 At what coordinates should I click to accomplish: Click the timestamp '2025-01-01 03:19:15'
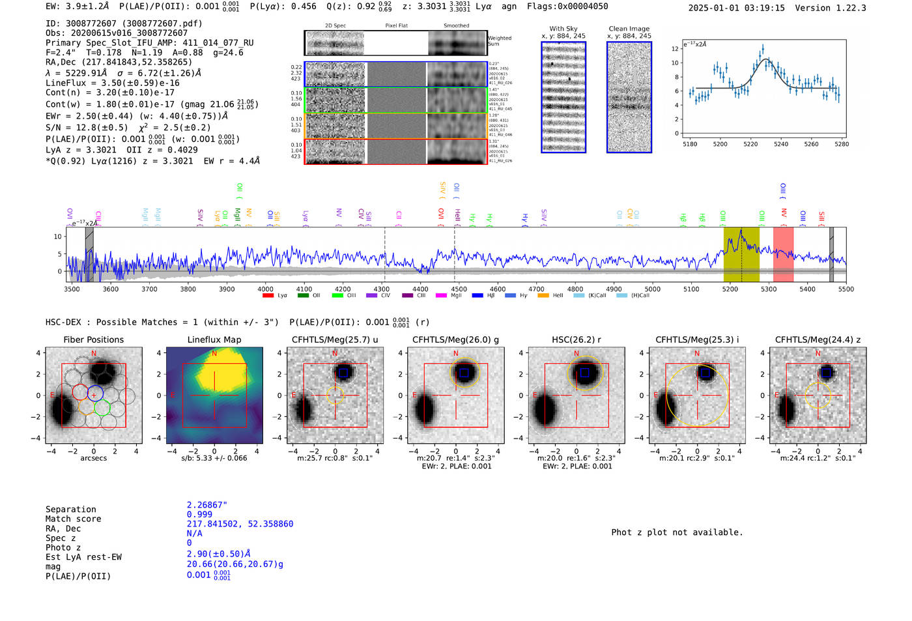pos(737,8)
